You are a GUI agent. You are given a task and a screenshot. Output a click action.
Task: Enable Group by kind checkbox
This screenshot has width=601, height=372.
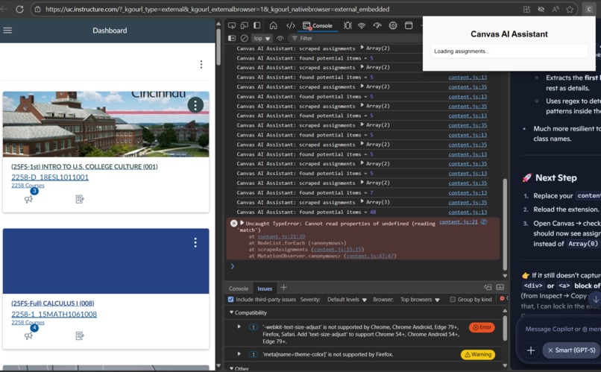[453, 299]
